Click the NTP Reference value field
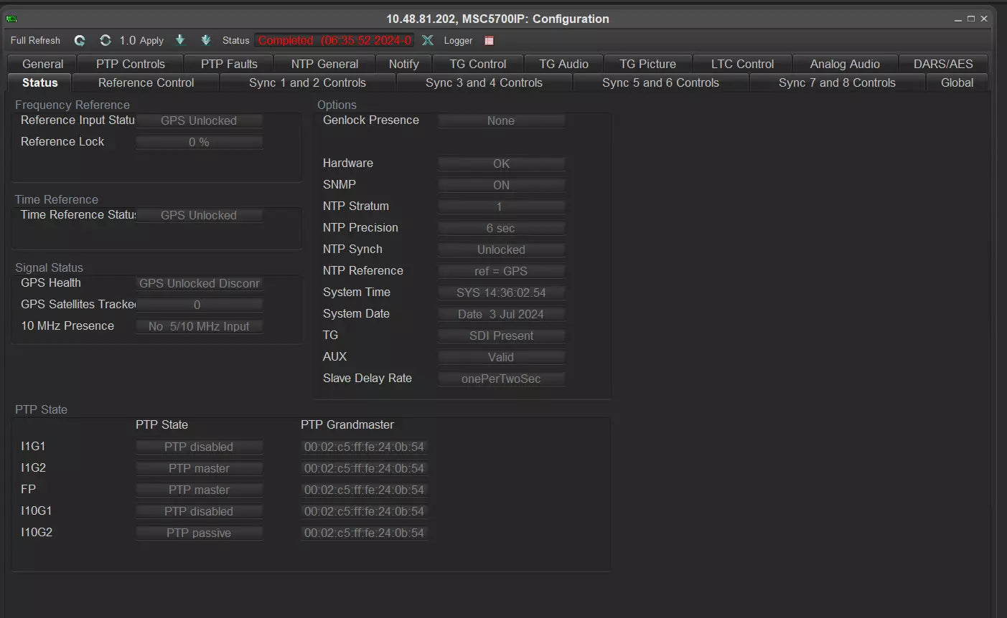 click(501, 271)
